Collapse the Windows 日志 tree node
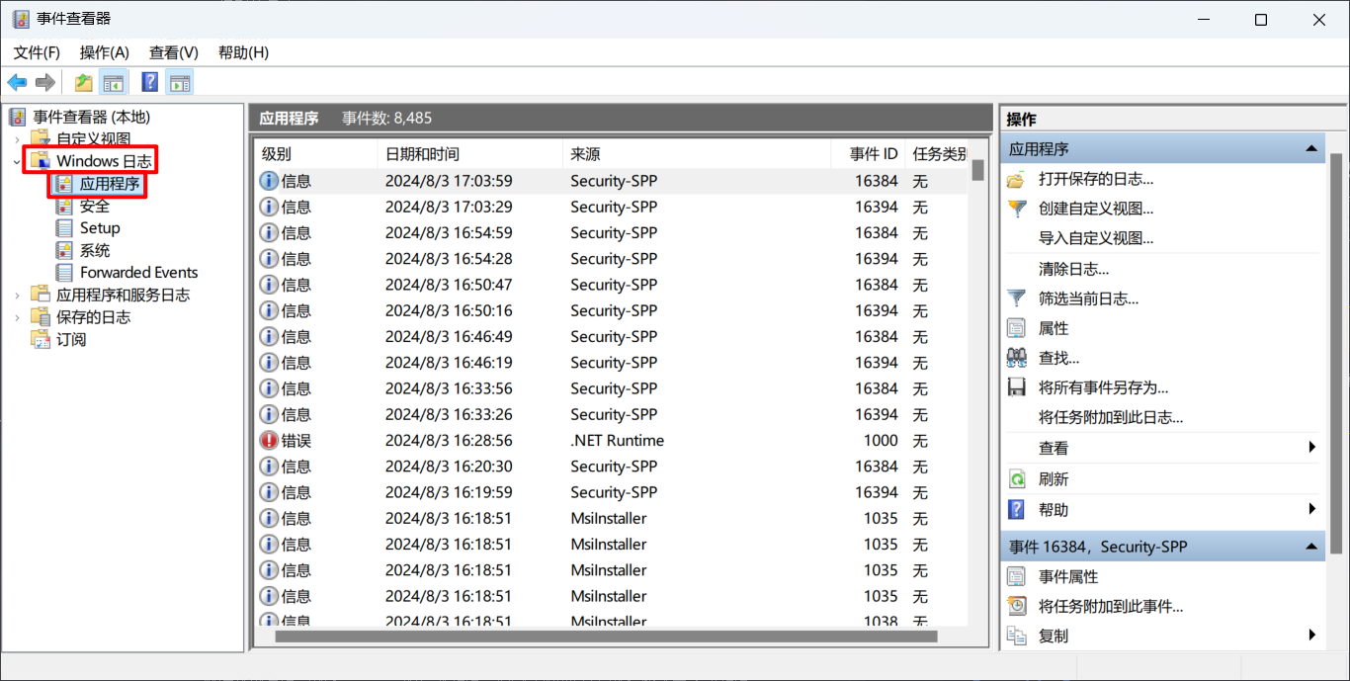Screen dimensions: 1350x681 tap(17, 161)
